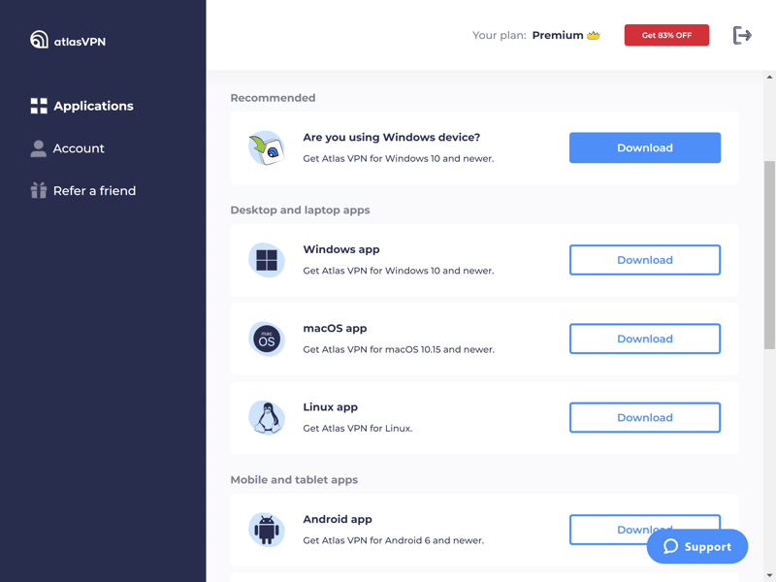The width and height of the screenshot is (776, 582).
Task: Click 'Are you using Windows device?' title
Action: (392, 137)
